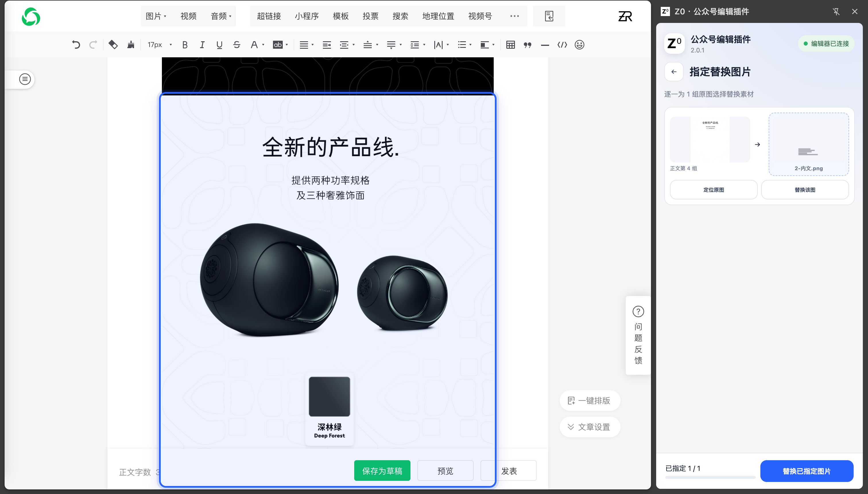Click the text background highlight icon
Viewport: 868px width, 494px height.
[278, 45]
